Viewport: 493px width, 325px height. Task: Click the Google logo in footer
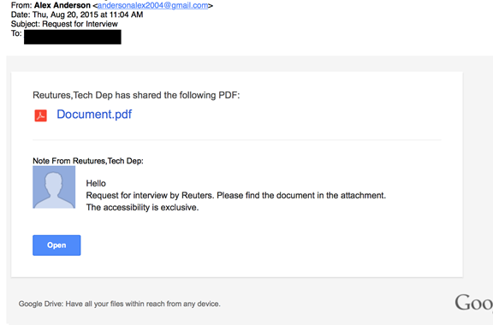click(x=473, y=303)
